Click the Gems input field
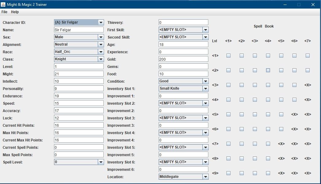Image resolution: width=321 pixels, height=184 pixels. pyautogui.click(x=184, y=66)
